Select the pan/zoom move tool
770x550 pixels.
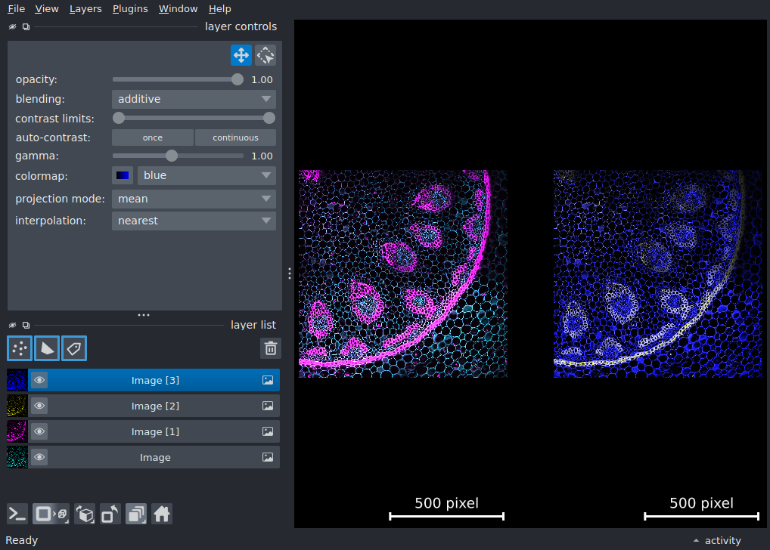241,55
